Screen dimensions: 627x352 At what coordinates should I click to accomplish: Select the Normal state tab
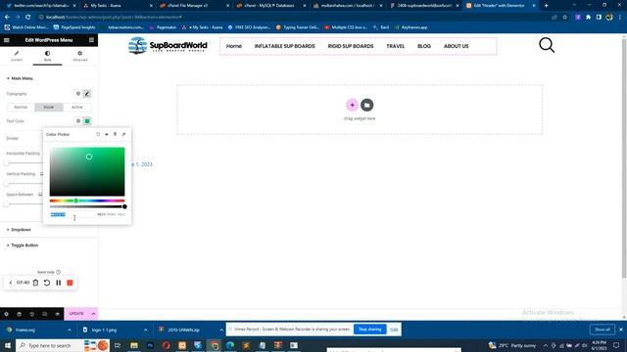[x=21, y=108]
